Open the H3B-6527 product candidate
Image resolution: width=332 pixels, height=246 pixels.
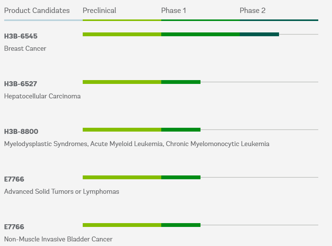(x=21, y=84)
